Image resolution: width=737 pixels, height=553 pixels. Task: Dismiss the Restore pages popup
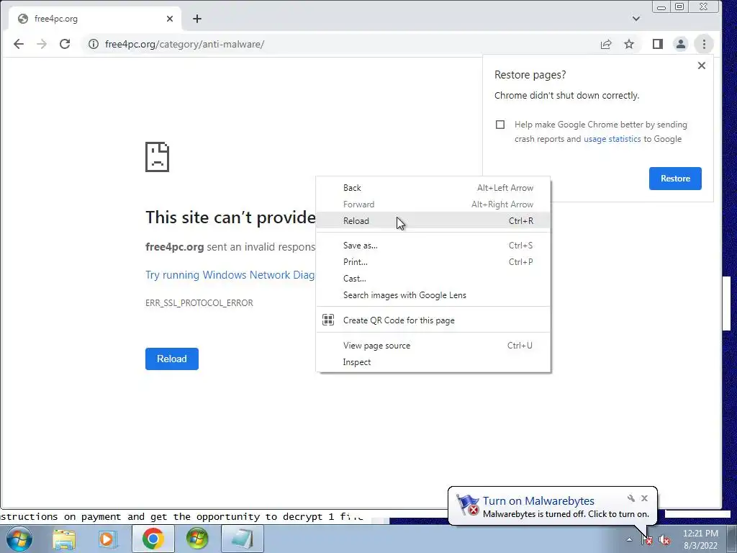701,66
